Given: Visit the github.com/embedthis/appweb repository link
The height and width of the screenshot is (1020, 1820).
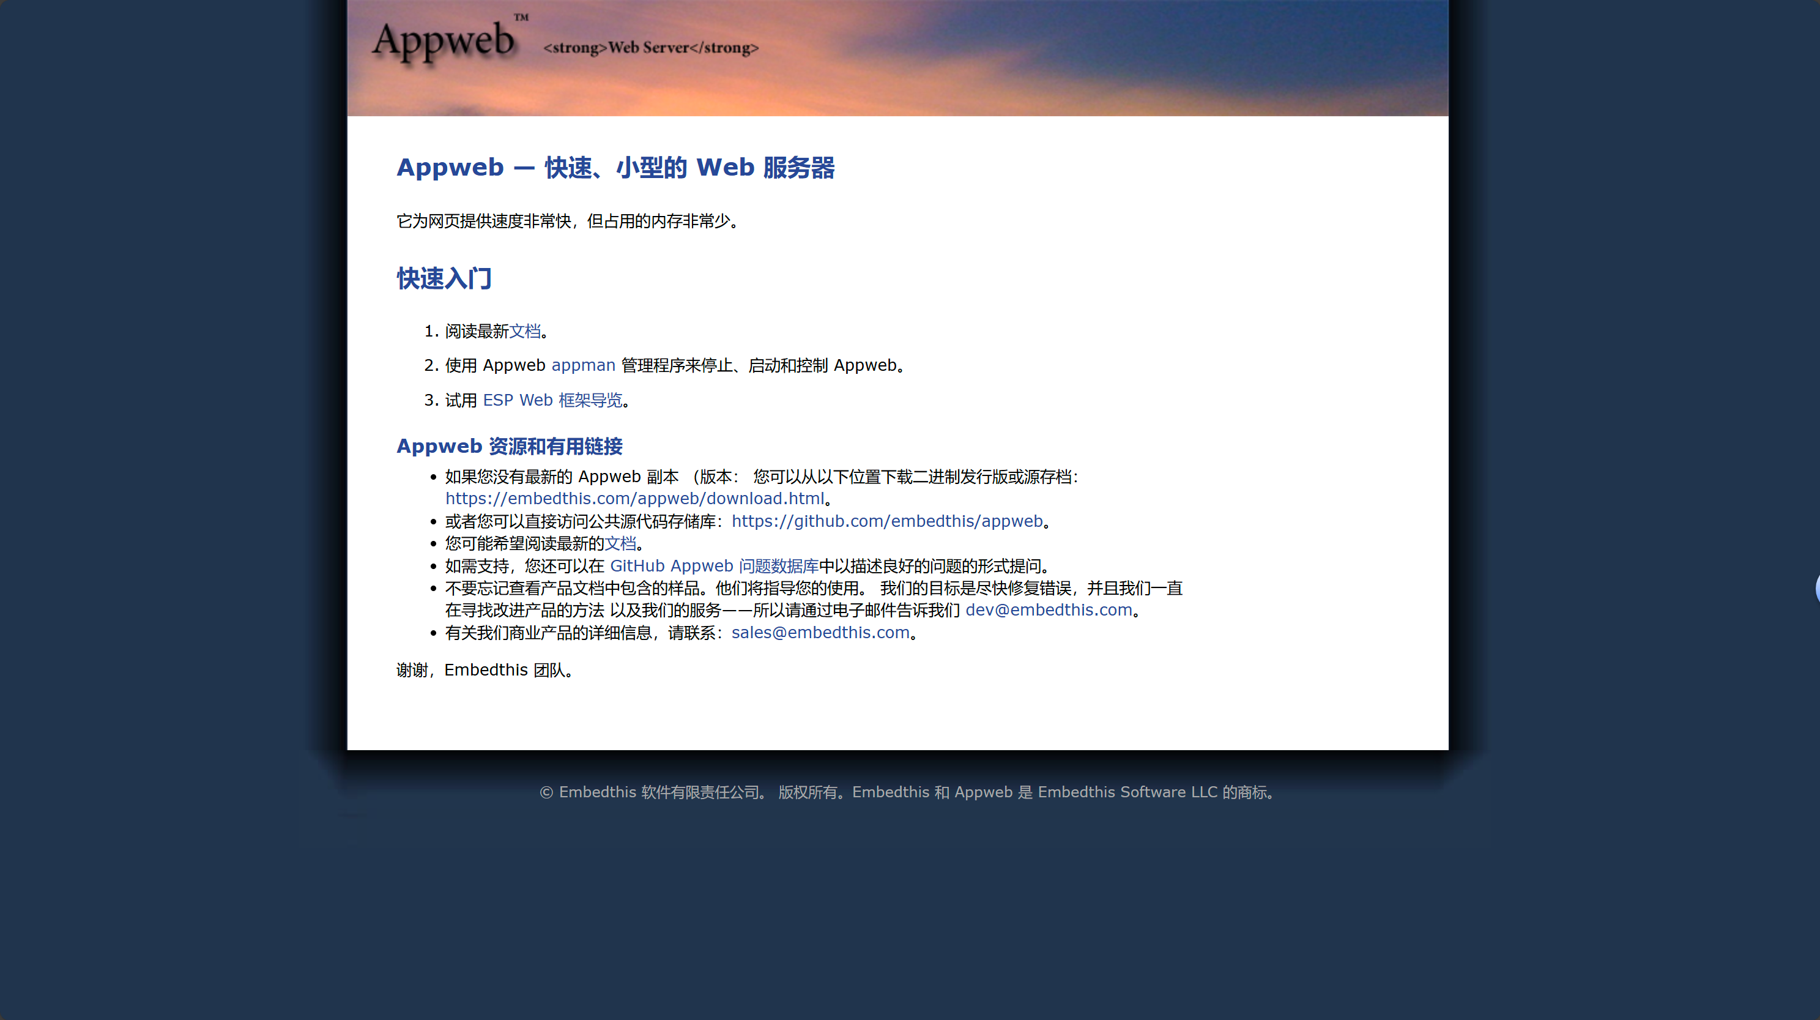Looking at the screenshot, I should pyautogui.click(x=886, y=521).
